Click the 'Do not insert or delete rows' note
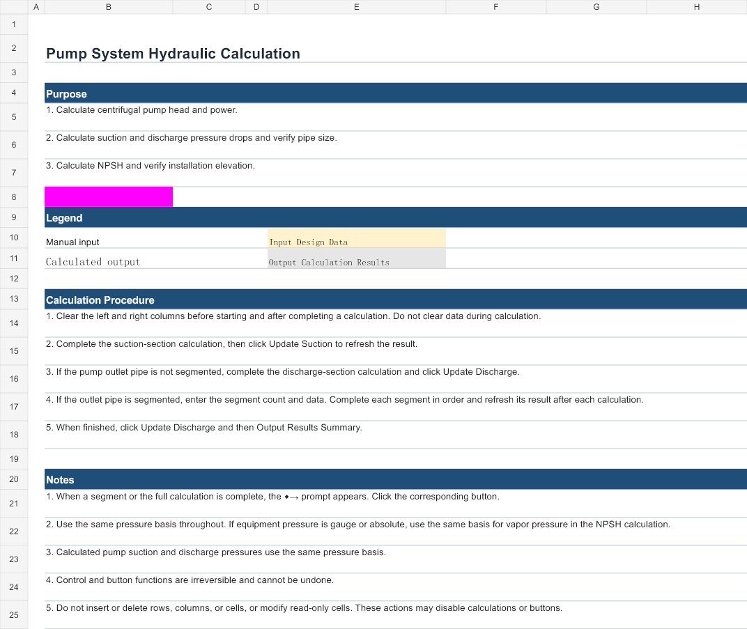The image size is (747, 629). pos(396,614)
